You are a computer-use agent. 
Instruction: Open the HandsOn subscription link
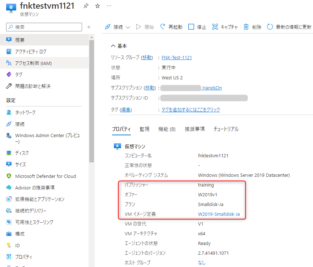212,88
